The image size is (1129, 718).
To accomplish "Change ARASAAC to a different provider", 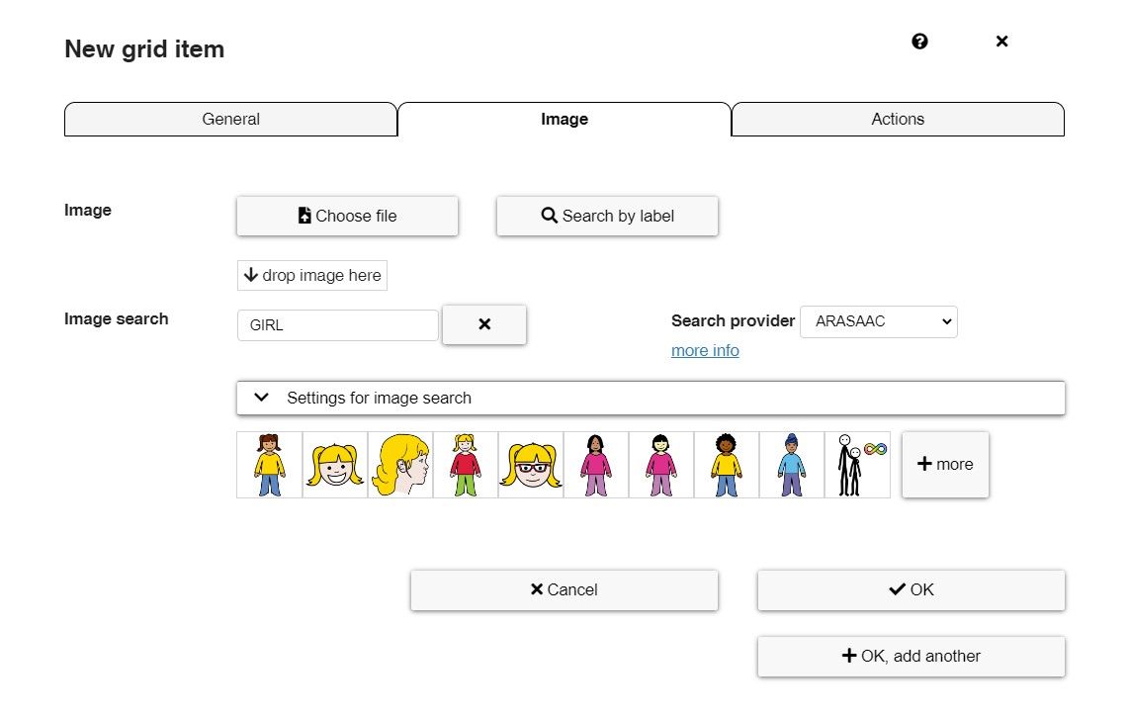I will pyautogui.click(x=878, y=321).
